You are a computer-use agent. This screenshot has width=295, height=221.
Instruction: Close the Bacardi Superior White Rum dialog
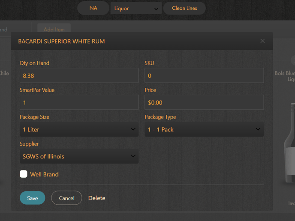click(262, 41)
